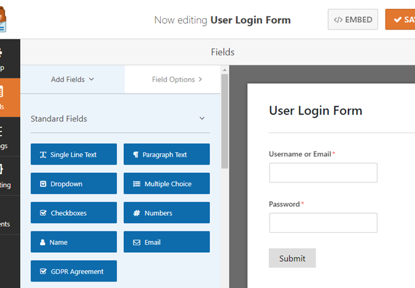This screenshot has height=288, width=415.
Task: Click the Single Line Text field button
Action: [74, 154]
